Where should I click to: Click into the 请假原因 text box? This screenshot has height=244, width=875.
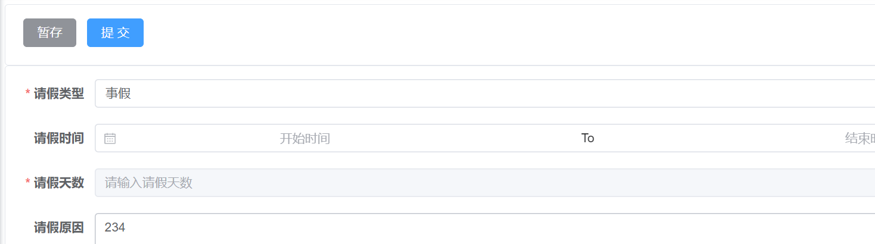pos(485,229)
